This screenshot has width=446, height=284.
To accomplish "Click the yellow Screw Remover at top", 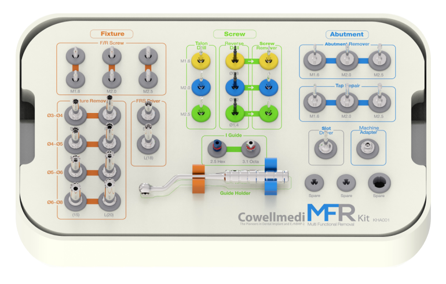I will [268, 60].
